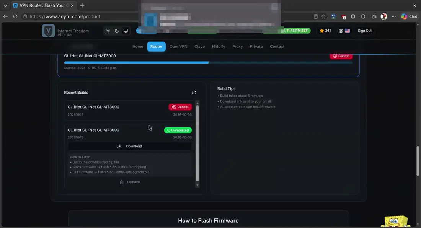This screenshot has width=421, height=228.
Task: Open the reader view icon in the address bar
Action: click(x=316, y=16)
